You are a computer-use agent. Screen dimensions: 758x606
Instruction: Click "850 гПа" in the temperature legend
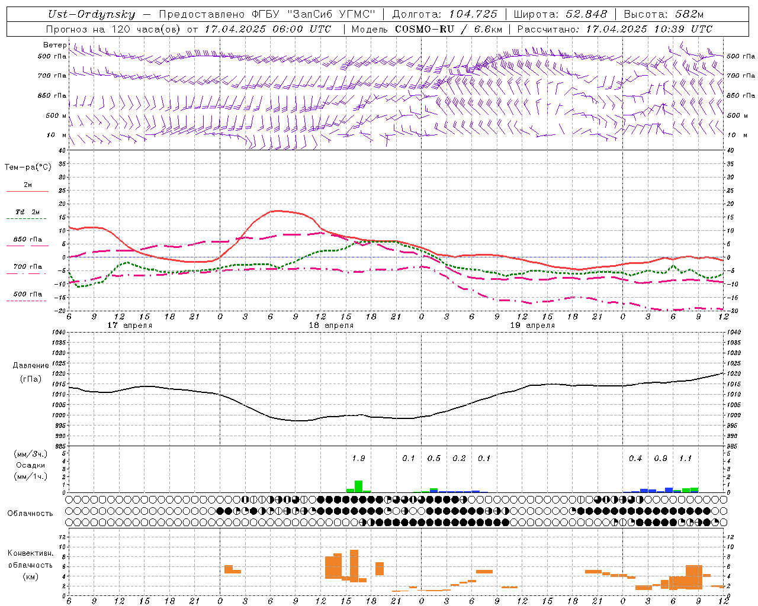click(28, 239)
